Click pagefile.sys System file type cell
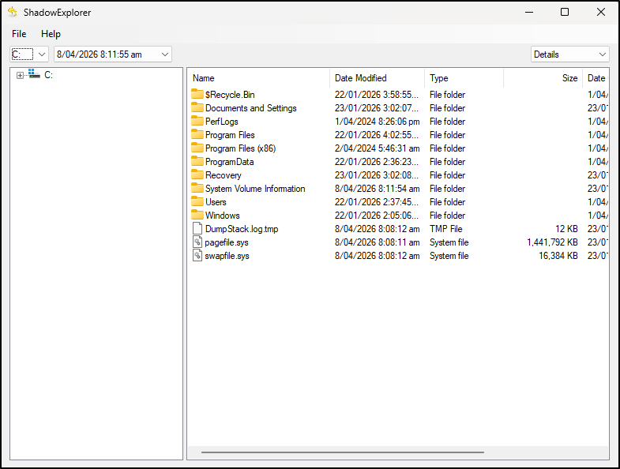The height and width of the screenshot is (469, 620). point(449,242)
